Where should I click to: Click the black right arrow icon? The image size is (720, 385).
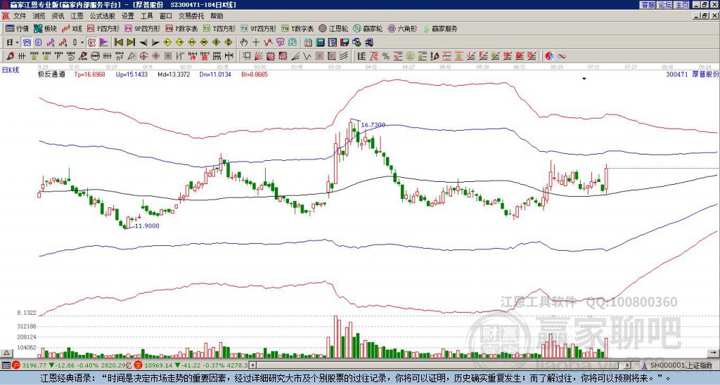click(x=155, y=43)
